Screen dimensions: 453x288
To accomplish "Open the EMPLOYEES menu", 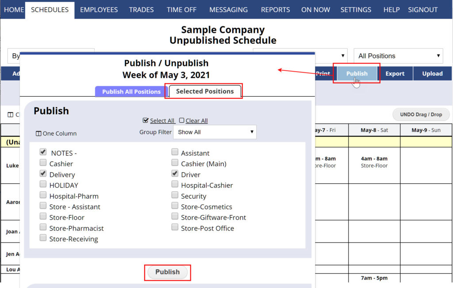I will click(99, 9).
